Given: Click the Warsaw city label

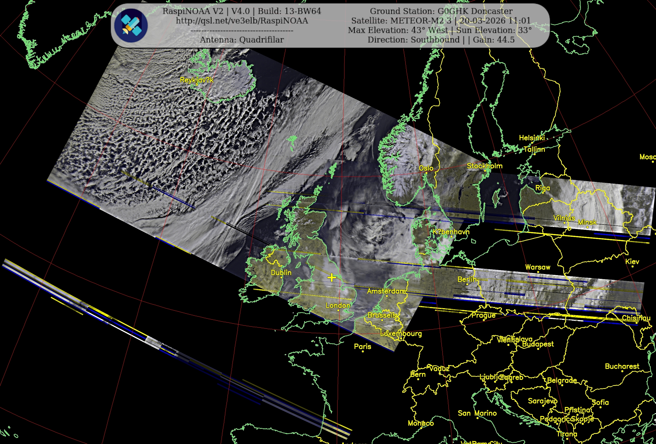Looking at the screenshot, I should point(538,267).
